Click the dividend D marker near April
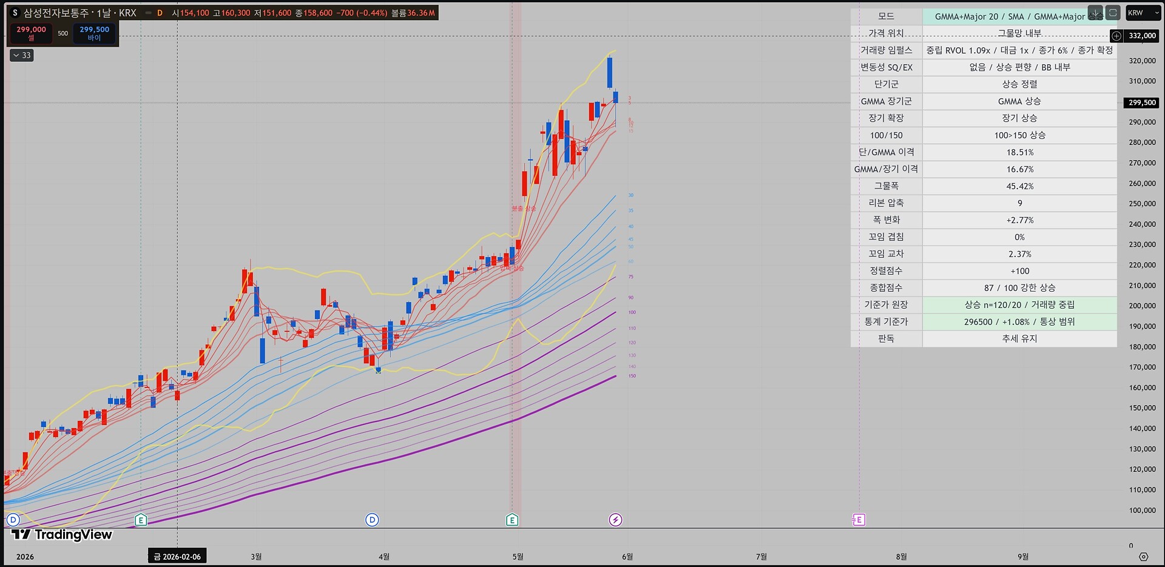Viewport: 1165px width, 567px height. click(372, 520)
